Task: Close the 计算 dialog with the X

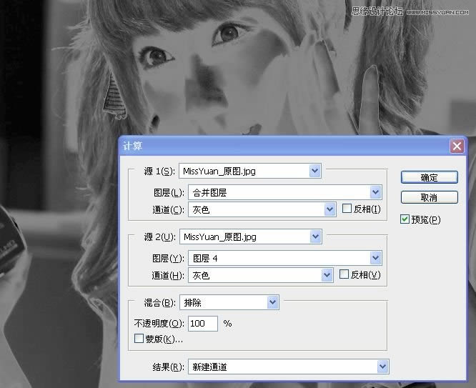Action: 457,146
